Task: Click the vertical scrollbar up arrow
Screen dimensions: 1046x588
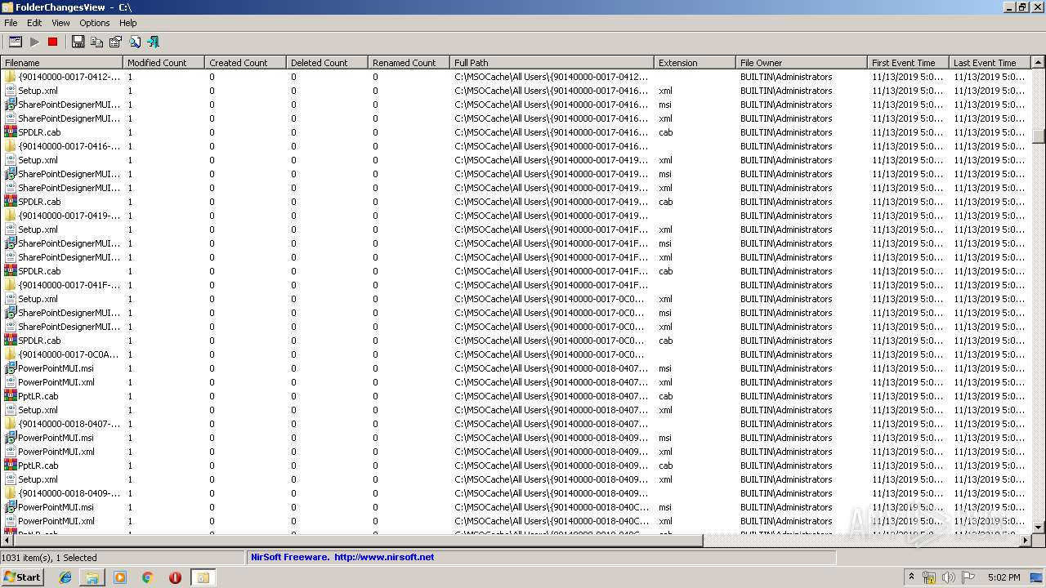Action: [x=1039, y=63]
